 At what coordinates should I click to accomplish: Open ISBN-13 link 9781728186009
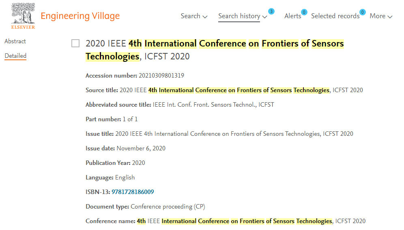pos(133,192)
